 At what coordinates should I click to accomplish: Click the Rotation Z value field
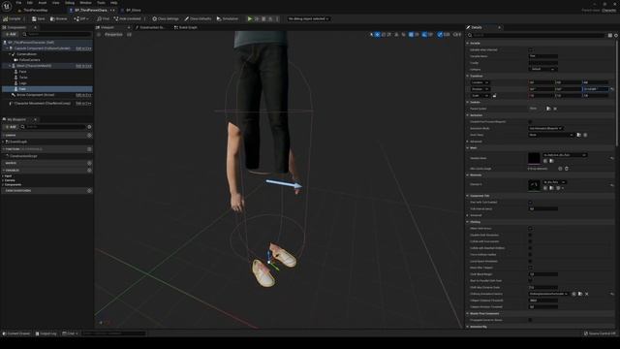click(x=595, y=89)
